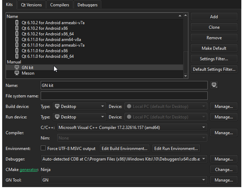Select the Meson kit desktop icon

17,73
